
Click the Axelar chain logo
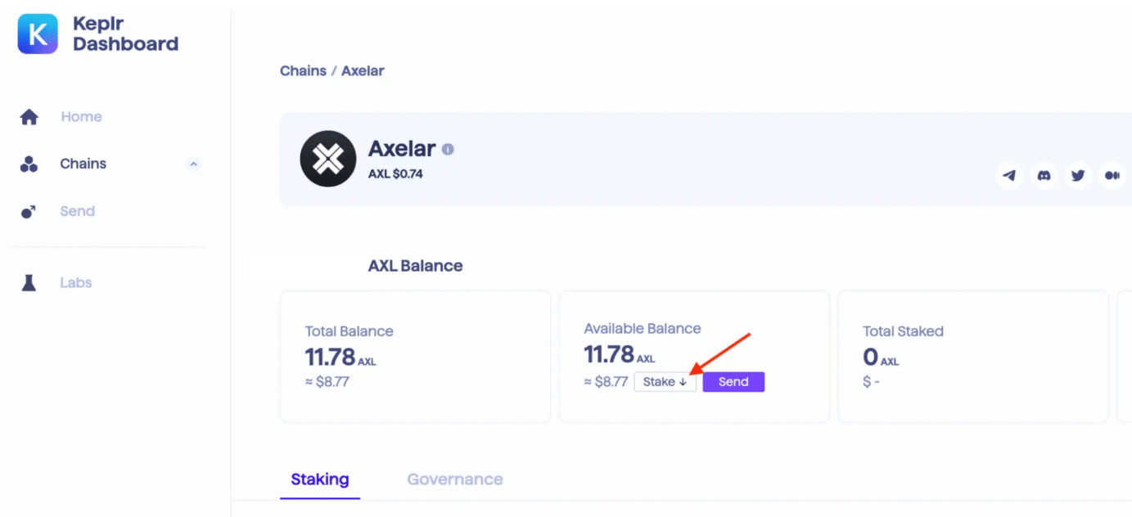coord(327,159)
